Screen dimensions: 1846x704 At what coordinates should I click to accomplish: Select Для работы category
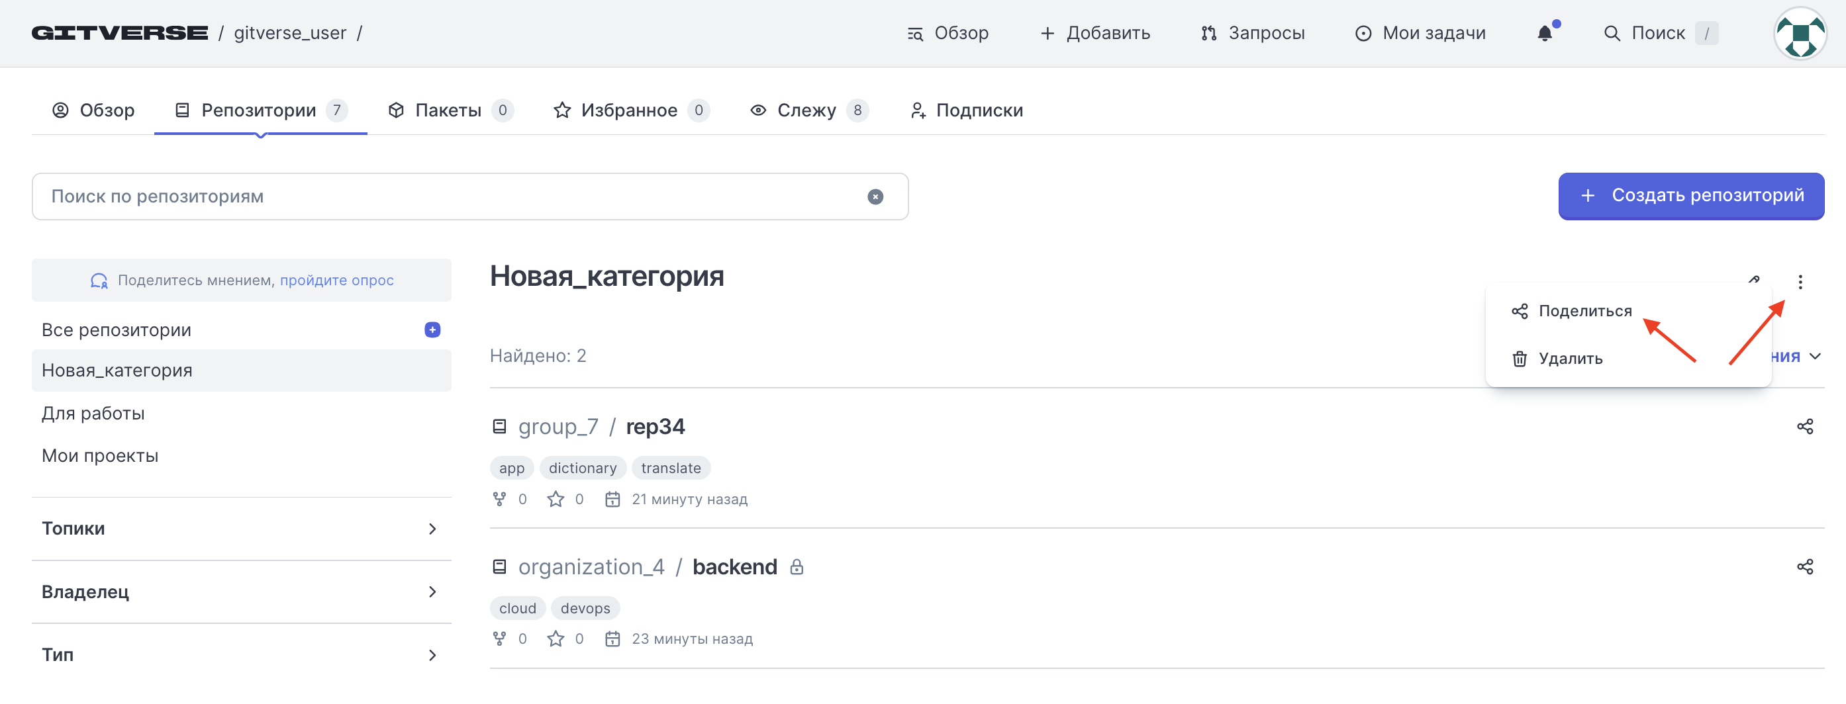click(93, 414)
